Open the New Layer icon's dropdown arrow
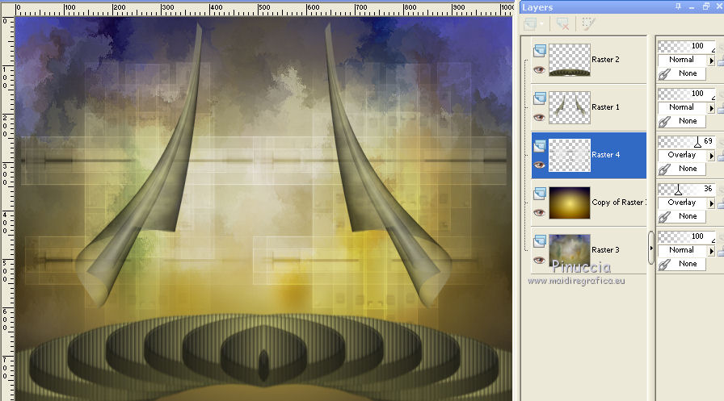This screenshot has width=724, height=401. click(x=541, y=24)
